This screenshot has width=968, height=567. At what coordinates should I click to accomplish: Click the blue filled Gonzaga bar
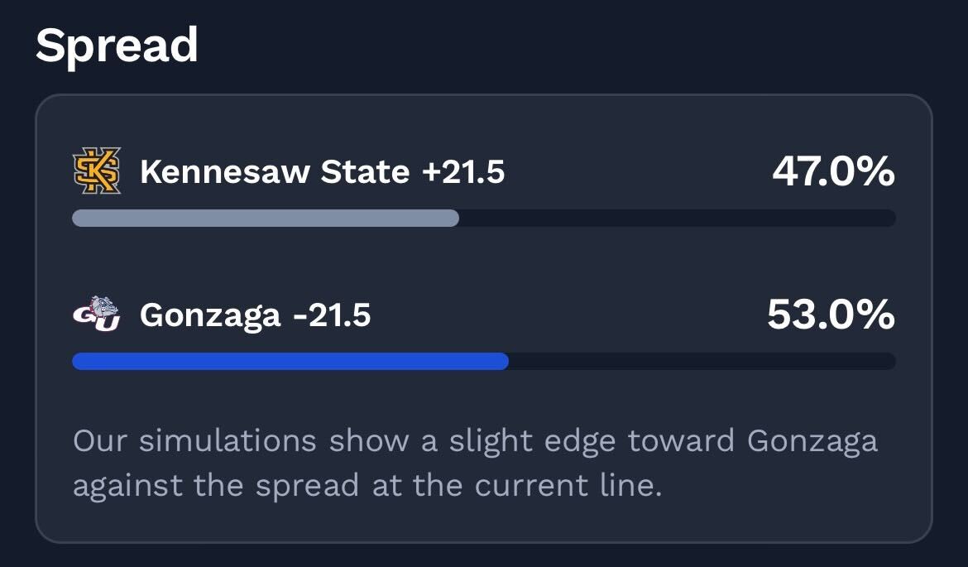[x=290, y=362]
